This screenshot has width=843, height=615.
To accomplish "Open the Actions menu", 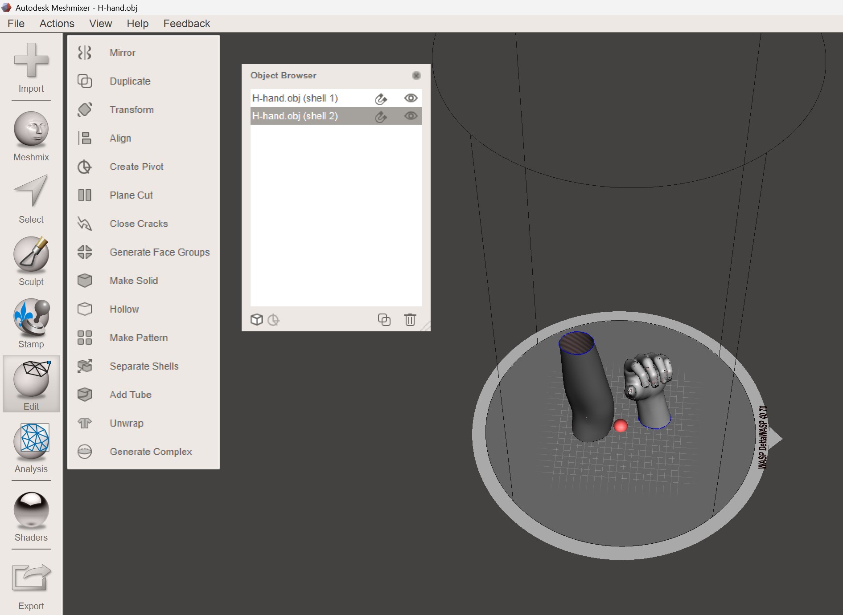I will pyautogui.click(x=57, y=24).
